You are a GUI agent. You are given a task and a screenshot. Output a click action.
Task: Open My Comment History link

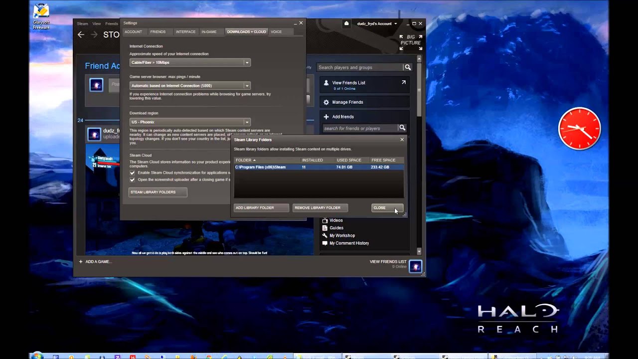coord(349,243)
